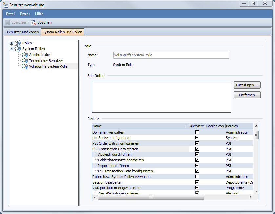Click the pm application icon in title bar
Screen dimensions: 275x214
point(6,5)
